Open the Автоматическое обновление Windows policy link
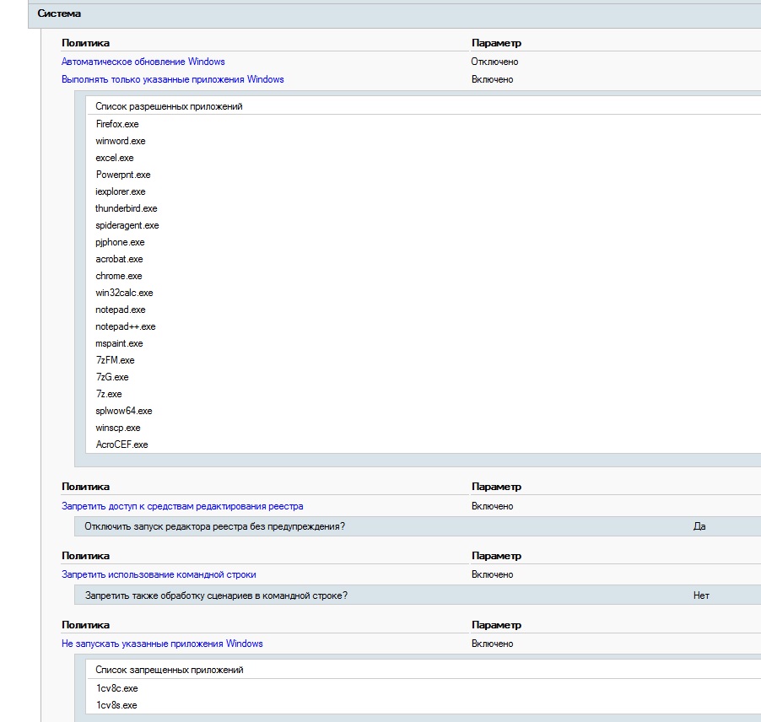The height and width of the screenshot is (722, 761). [x=143, y=62]
